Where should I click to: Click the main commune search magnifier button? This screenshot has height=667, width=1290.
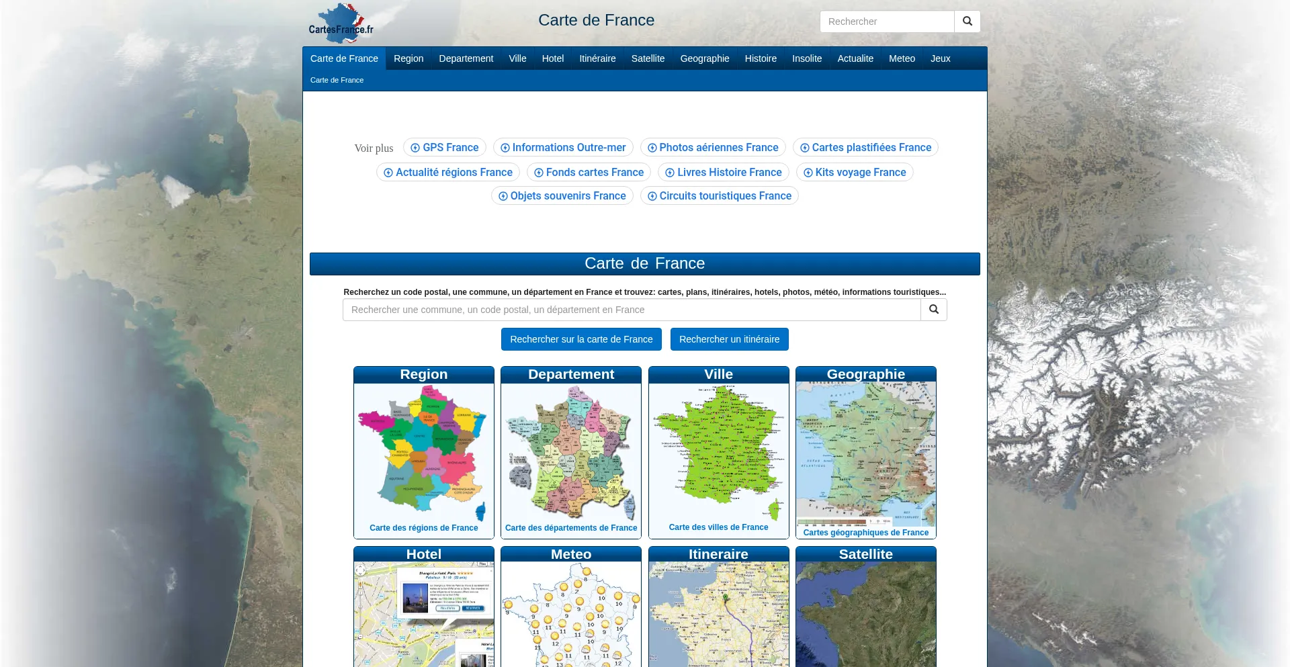[x=933, y=310]
